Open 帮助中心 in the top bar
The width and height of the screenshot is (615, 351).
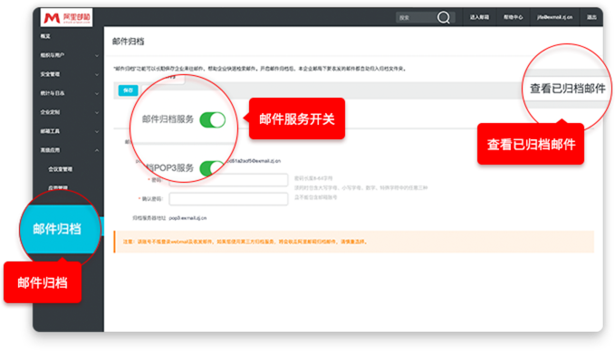click(x=513, y=17)
